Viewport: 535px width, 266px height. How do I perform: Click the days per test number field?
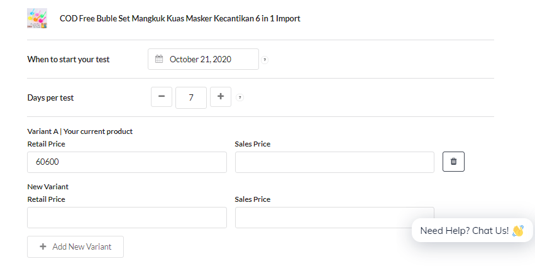pos(191,97)
